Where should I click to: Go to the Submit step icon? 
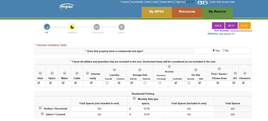tap(122, 27)
